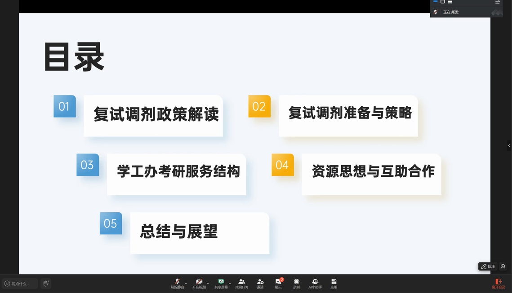Viewport: 512px width, 293px height.
Task: Open the 邀请 invite dialog
Action: [x=260, y=284]
